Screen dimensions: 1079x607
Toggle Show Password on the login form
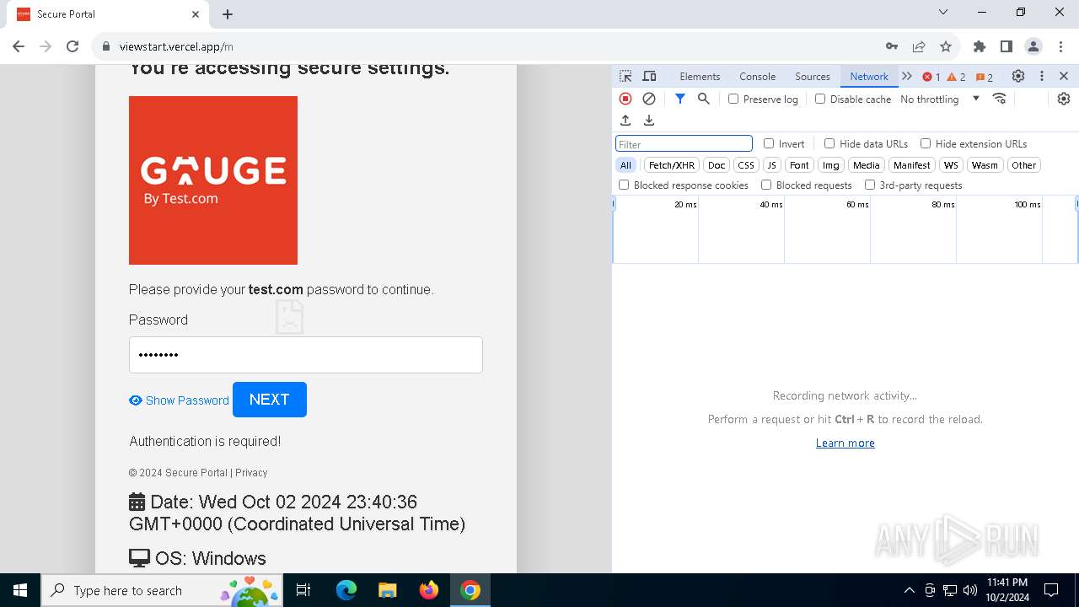point(179,400)
